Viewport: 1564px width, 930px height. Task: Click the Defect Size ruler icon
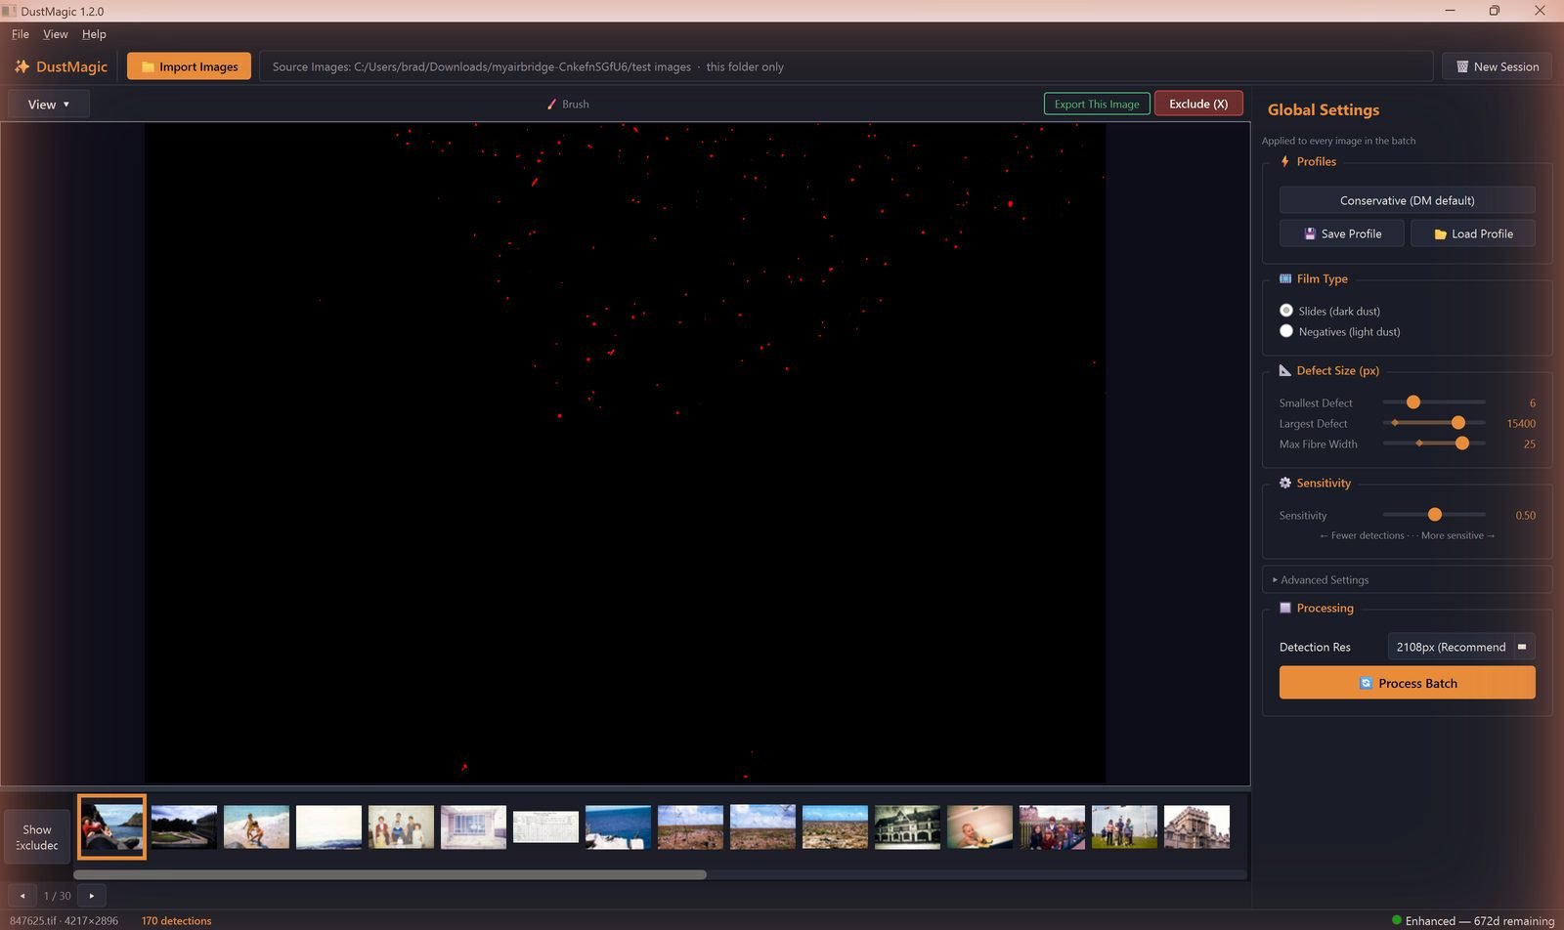[x=1285, y=370]
